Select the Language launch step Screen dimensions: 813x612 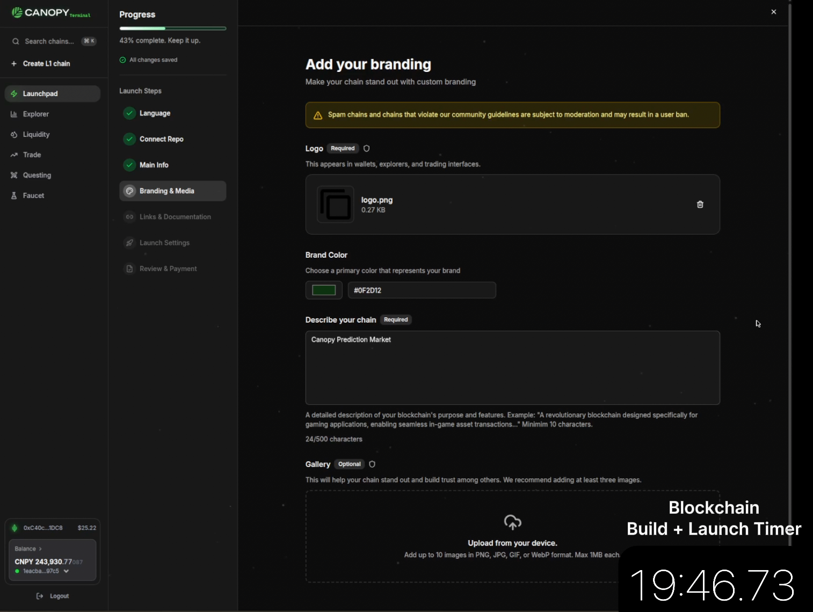(x=172, y=113)
